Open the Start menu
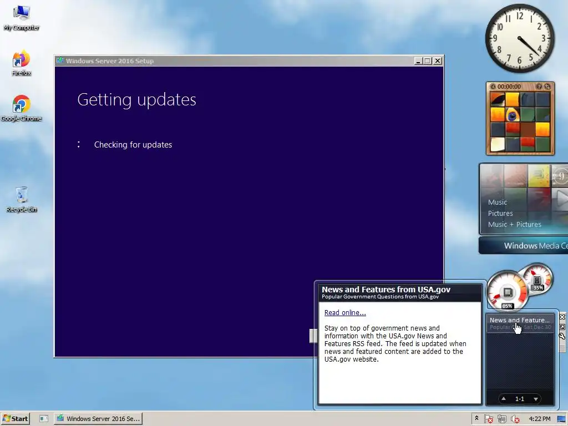568x426 pixels. 15,419
